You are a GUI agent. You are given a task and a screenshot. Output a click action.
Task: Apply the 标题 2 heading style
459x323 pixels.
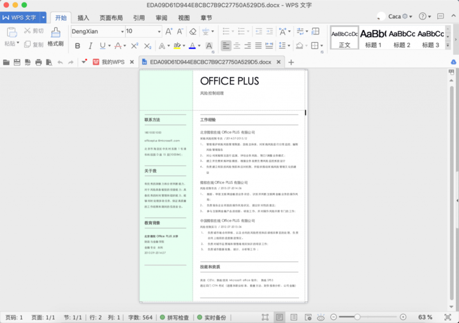(x=402, y=38)
